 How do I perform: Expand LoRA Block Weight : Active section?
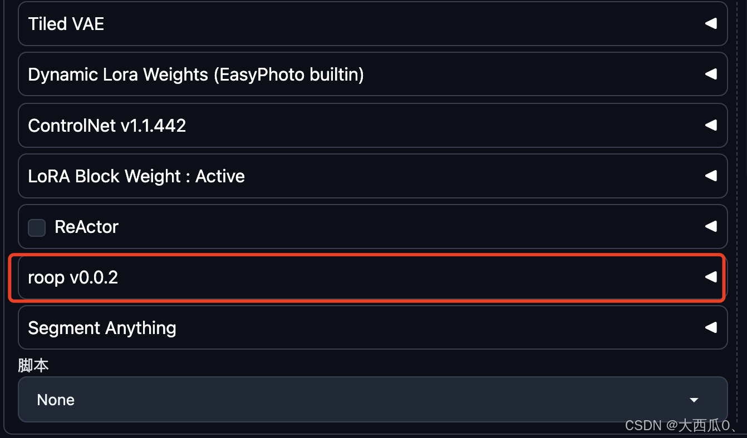136,176
